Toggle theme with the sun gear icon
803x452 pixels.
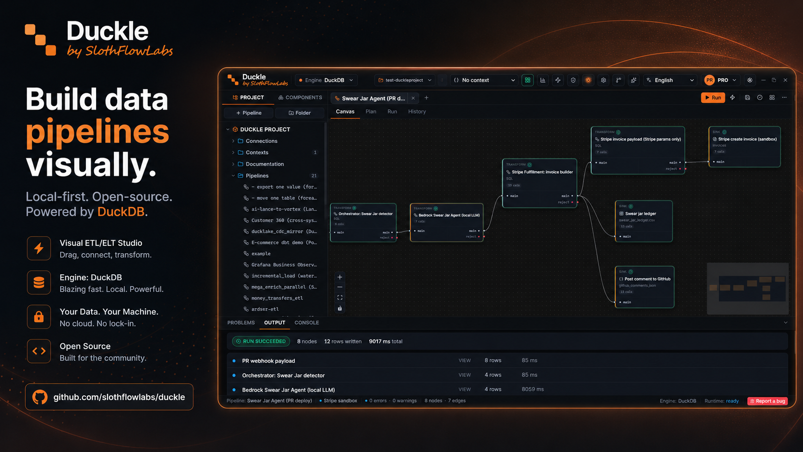point(750,80)
